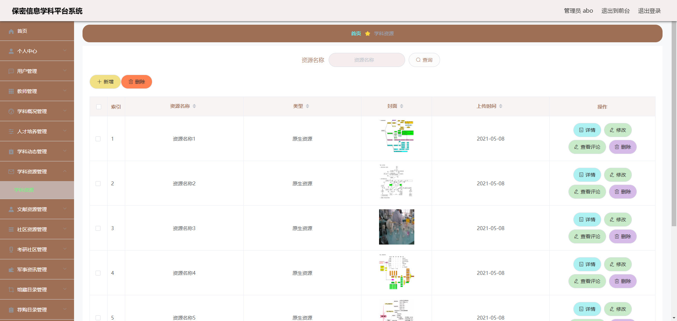The width and height of the screenshot is (677, 321).
Task: Select the 学科资源 submenu item
Action: [x=37, y=190]
